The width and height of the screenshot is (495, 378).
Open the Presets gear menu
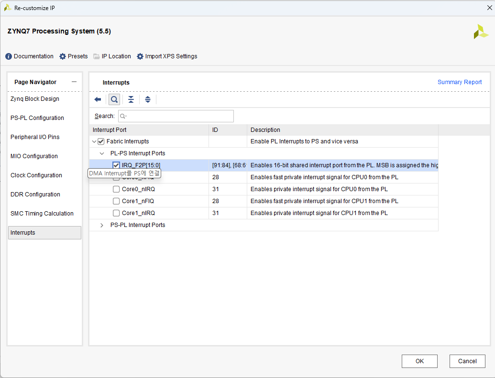coord(74,56)
